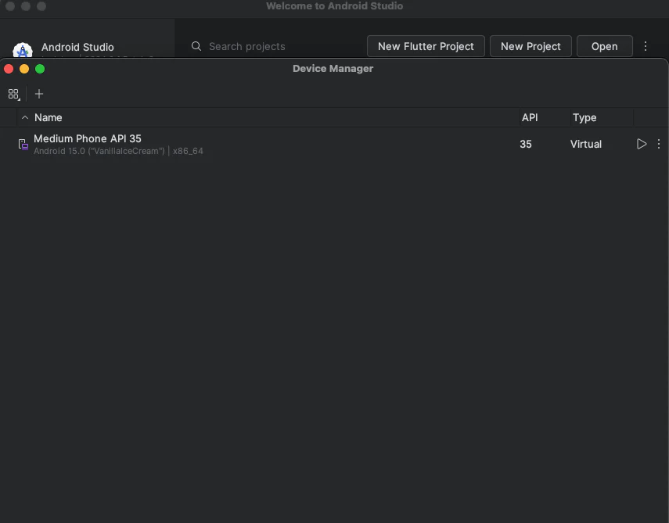Click the Virtual label in the Type column
This screenshot has height=523, width=669.
coord(585,144)
